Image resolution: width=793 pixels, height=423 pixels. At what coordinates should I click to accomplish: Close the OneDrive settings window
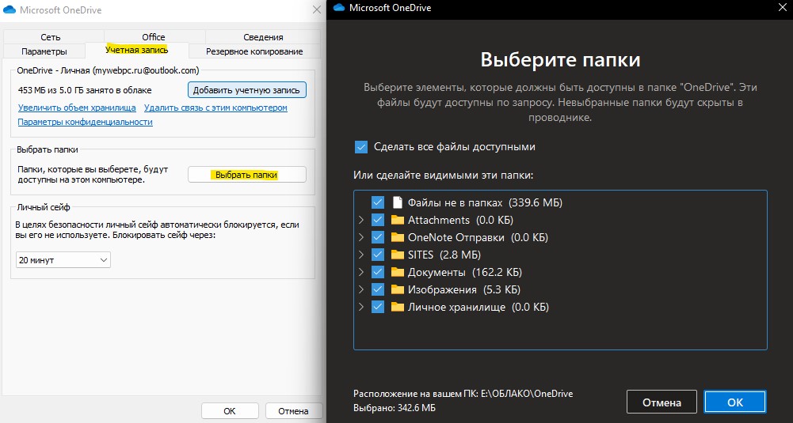pos(317,9)
